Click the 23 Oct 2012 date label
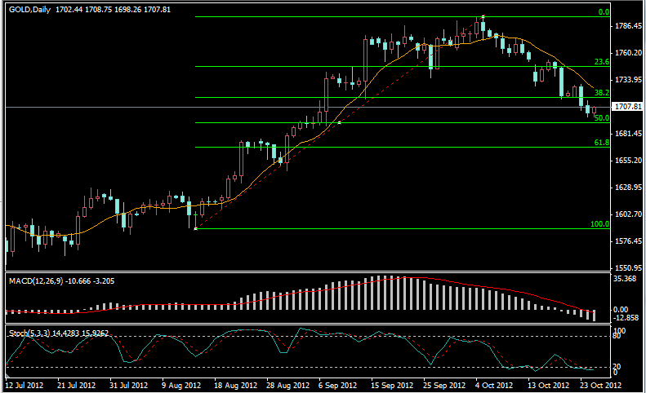 coord(601,385)
